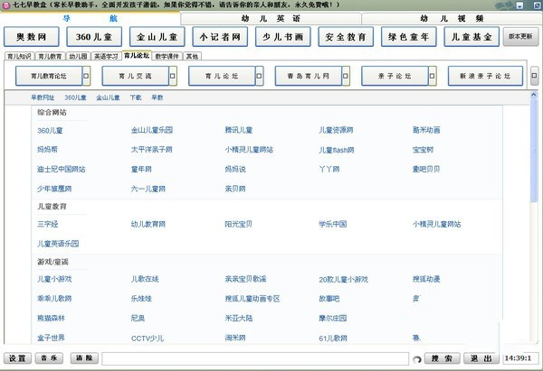
Task: Open the 学乐中国 link
Action: pyautogui.click(x=333, y=224)
